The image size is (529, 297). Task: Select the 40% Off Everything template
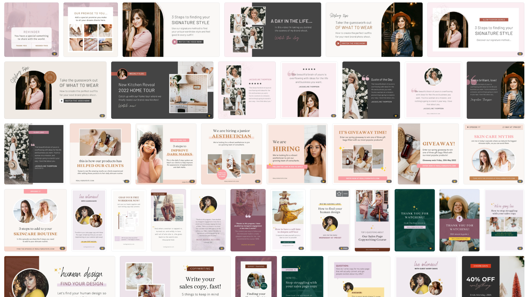pyautogui.click(x=493, y=276)
